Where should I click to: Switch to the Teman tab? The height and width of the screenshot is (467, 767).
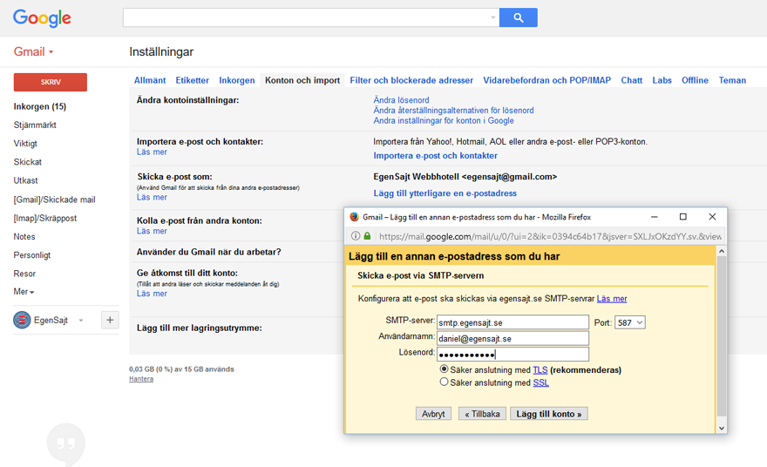(x=732, y=80)
